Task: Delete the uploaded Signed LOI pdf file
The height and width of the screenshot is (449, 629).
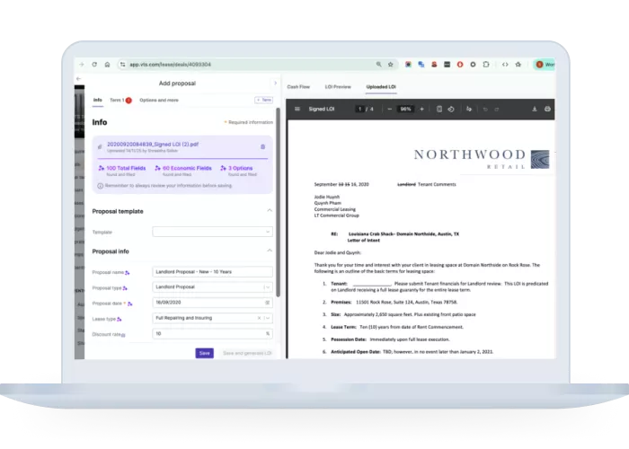Action: pos(262,146)
